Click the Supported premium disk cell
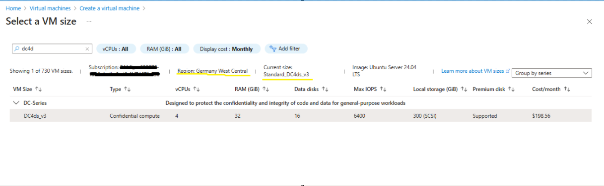 point(485,116)
